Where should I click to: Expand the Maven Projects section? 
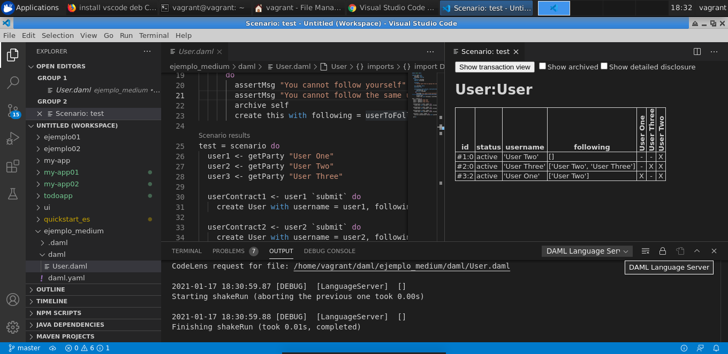tap(93, 336)
